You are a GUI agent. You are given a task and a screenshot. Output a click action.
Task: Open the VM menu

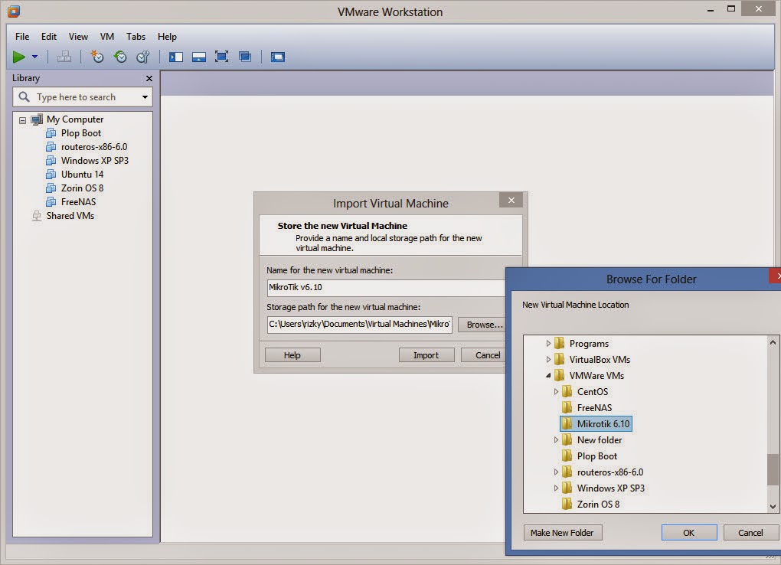pyautogui.click(x=107, y=37)
